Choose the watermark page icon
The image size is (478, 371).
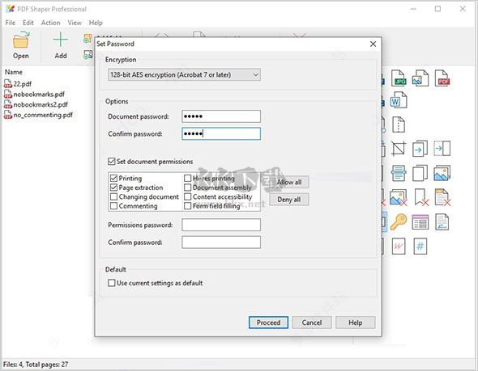tap(399, 246)
